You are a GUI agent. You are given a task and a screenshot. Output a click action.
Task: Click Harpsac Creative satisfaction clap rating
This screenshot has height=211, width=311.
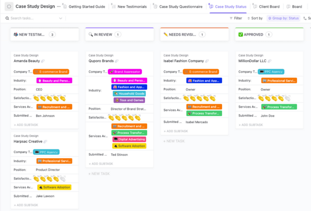(x=49, y=179)
